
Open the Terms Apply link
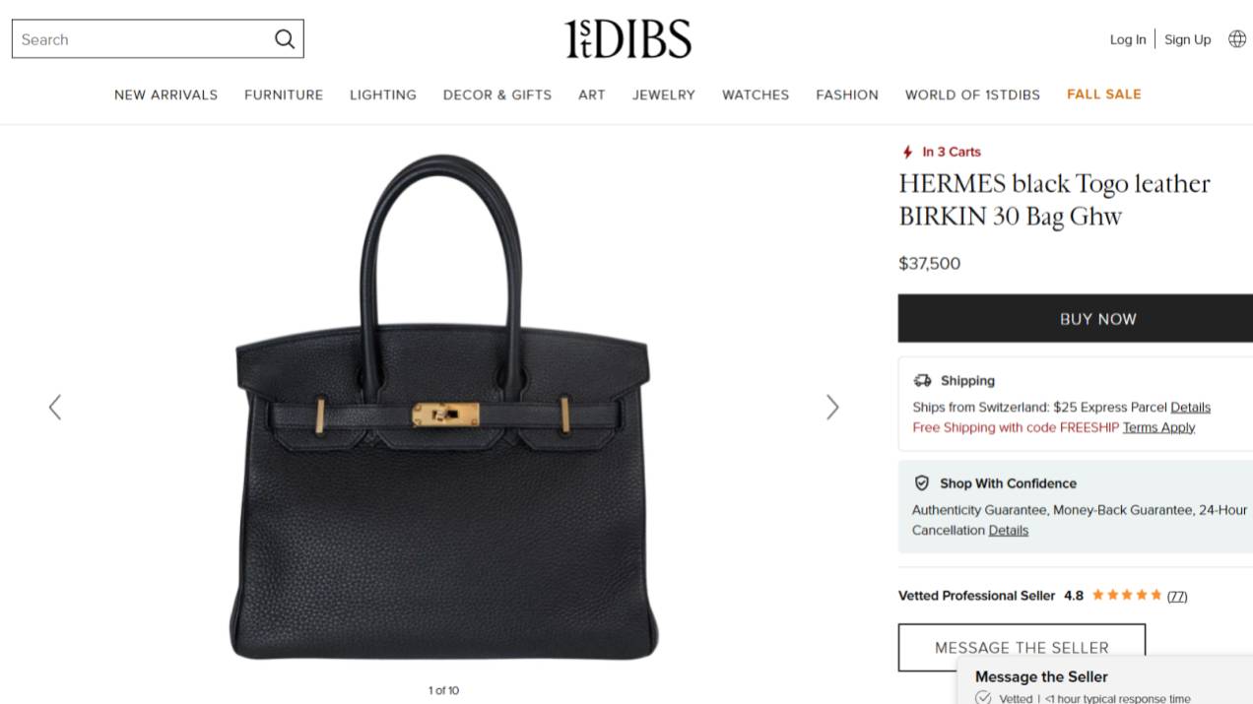[1158, 427]
